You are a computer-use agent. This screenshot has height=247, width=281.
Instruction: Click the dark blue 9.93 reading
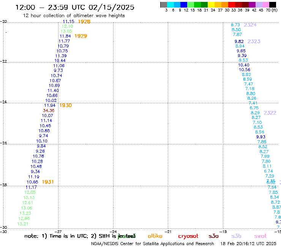pos(261,137)
